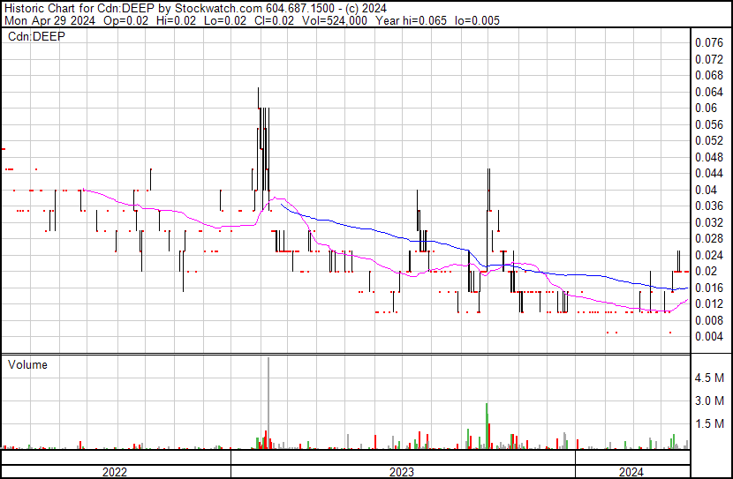
Task: Click the Cdn:DEEP symbol label in chart
Action: [36, 36]
